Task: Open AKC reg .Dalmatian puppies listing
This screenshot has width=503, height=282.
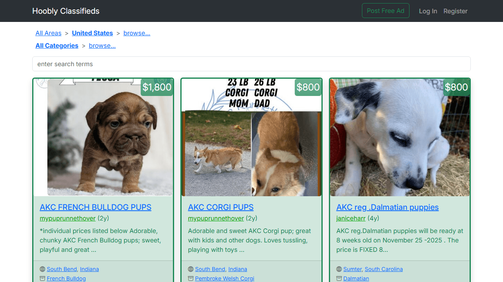Action: click(387, 207)
